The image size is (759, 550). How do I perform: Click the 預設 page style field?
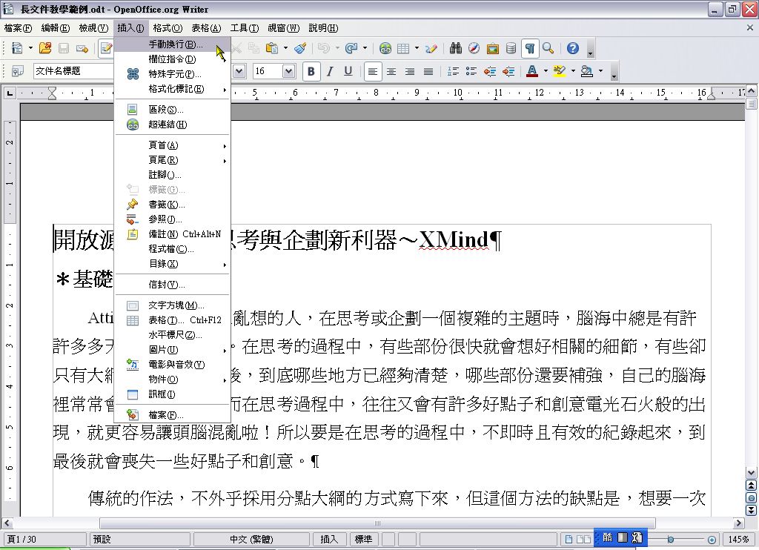[x=140, y=540]
